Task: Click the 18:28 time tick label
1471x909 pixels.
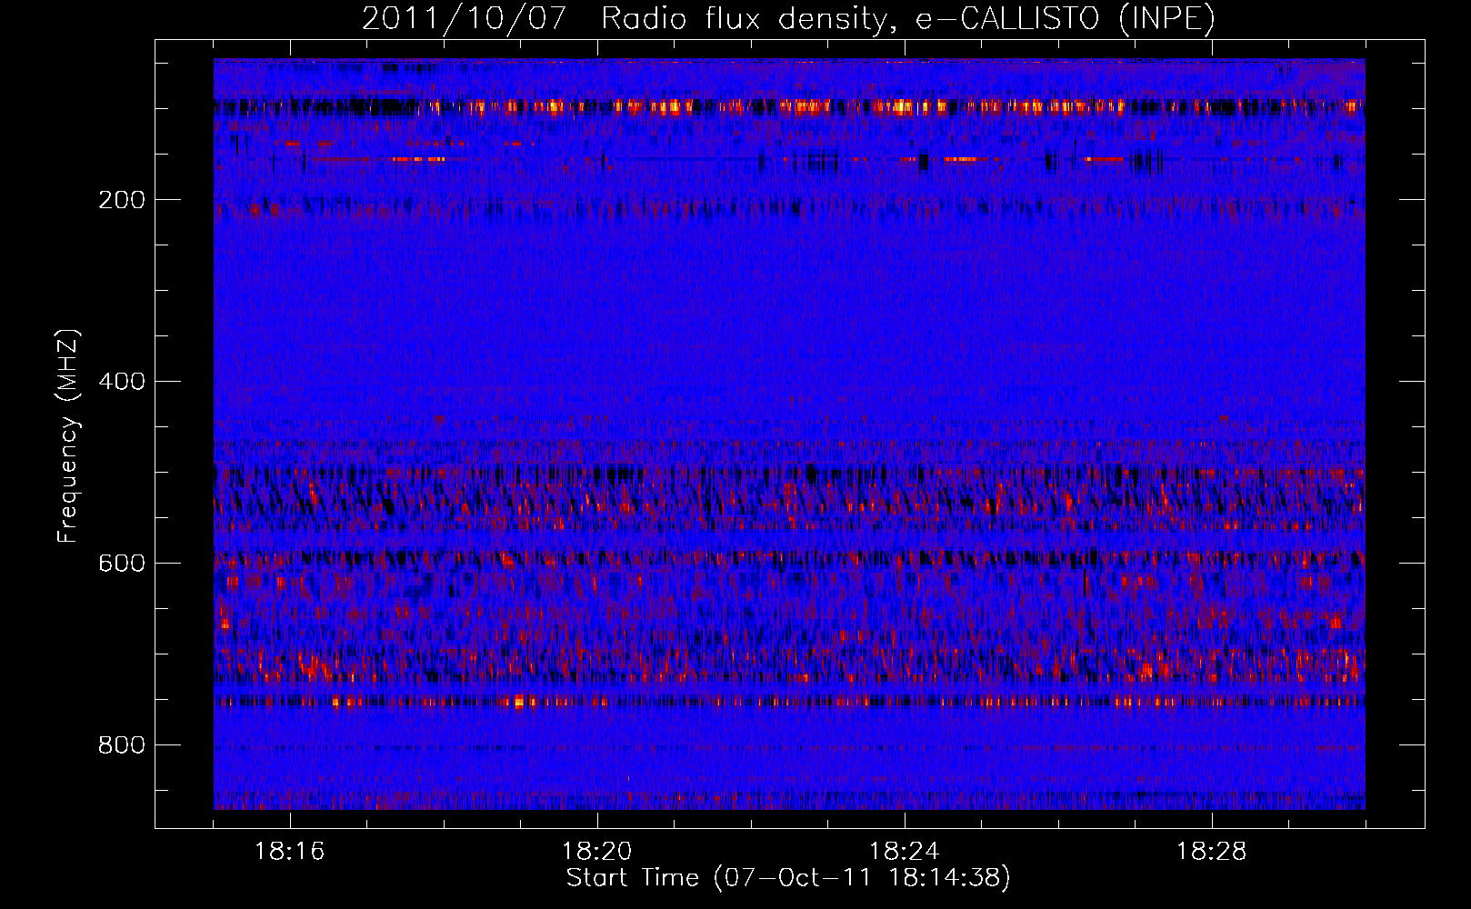Action: point(1212,852)
